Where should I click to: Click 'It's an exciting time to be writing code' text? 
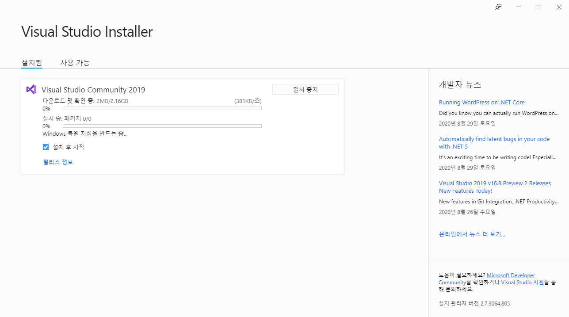498,157
